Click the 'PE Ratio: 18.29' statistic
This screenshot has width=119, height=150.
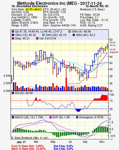[90, 15]
